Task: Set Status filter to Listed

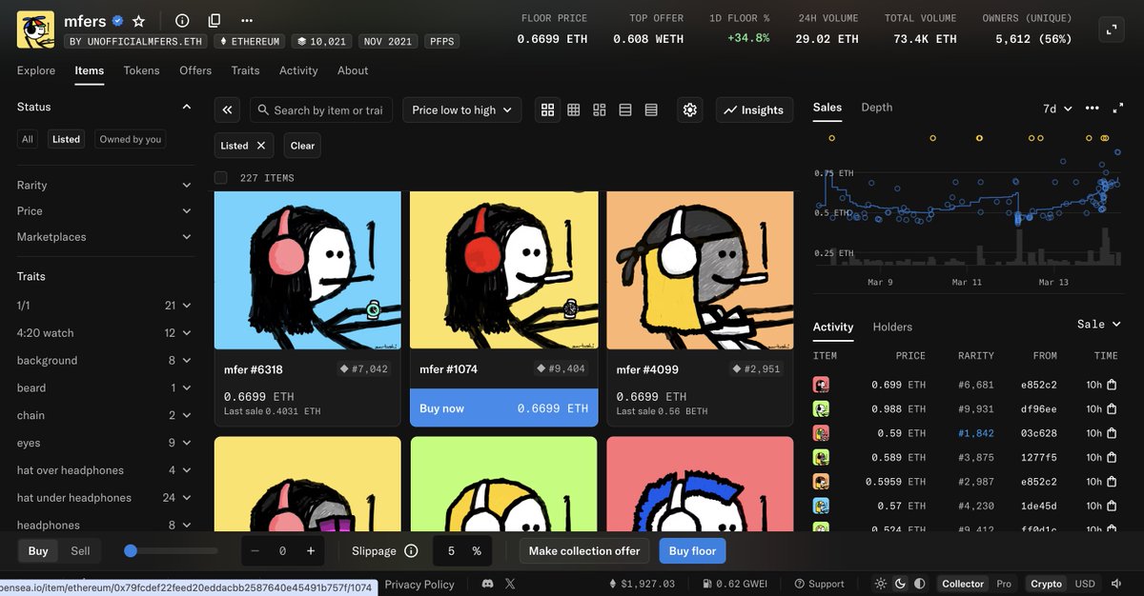Action: (x=66, y=139)
